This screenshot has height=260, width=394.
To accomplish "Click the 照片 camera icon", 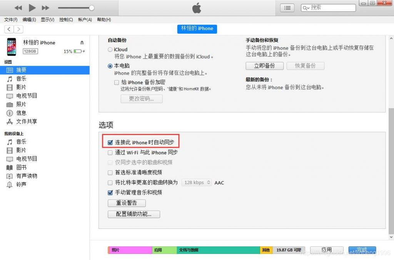I will tap(10, 105).
